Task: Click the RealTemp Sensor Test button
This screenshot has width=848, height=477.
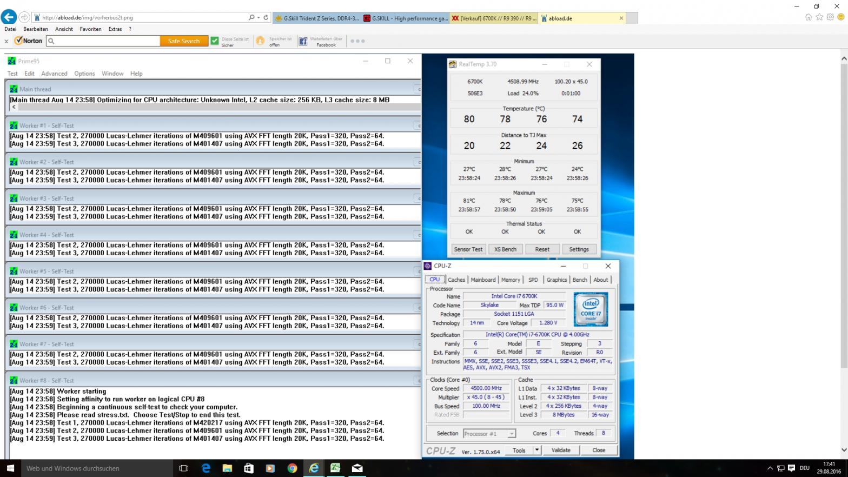Action: point(468,249)
